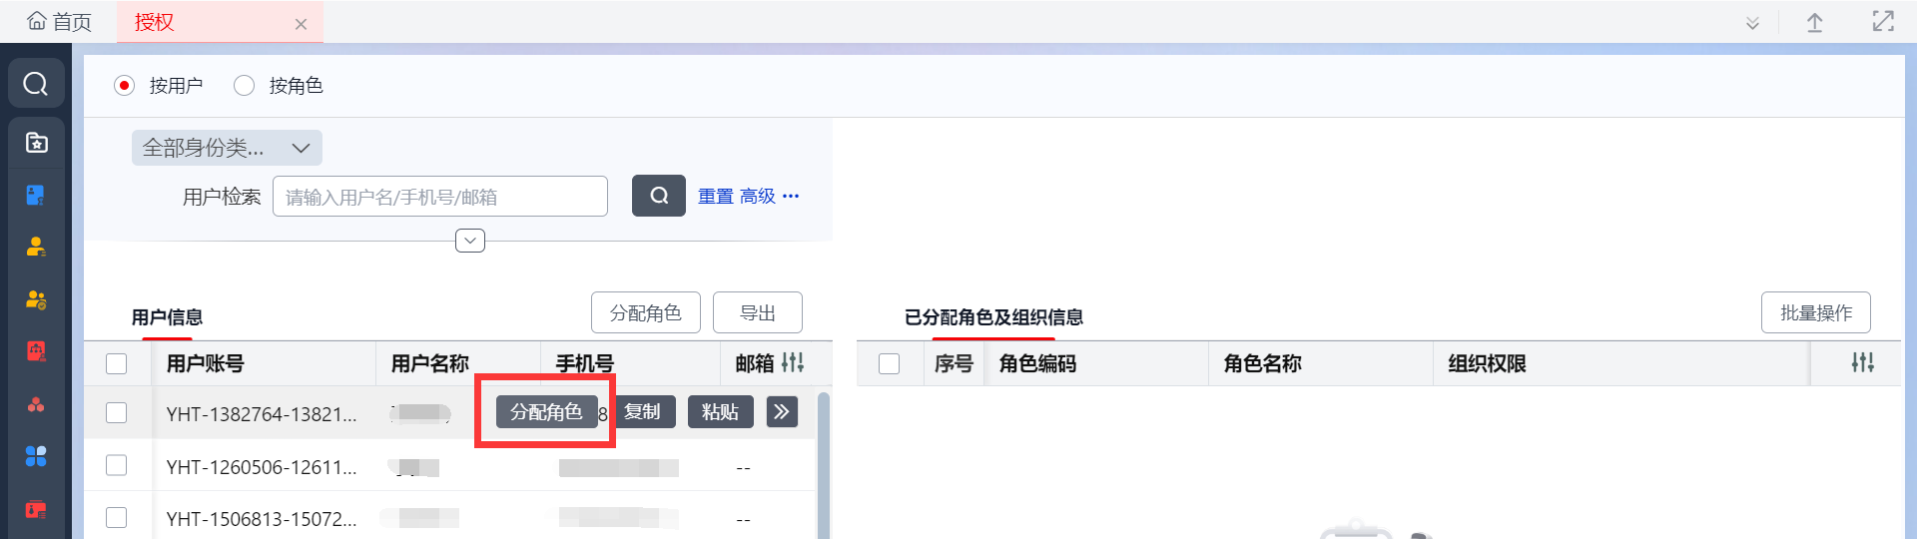Open column settings icon in user table header
The height and width of the screenshot is (539, 1917).
click(793, 363)
